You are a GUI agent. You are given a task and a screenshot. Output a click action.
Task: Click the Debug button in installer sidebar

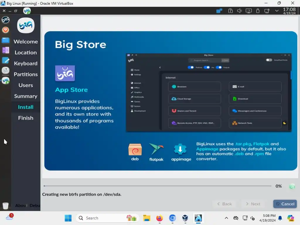tap(35, 205)
